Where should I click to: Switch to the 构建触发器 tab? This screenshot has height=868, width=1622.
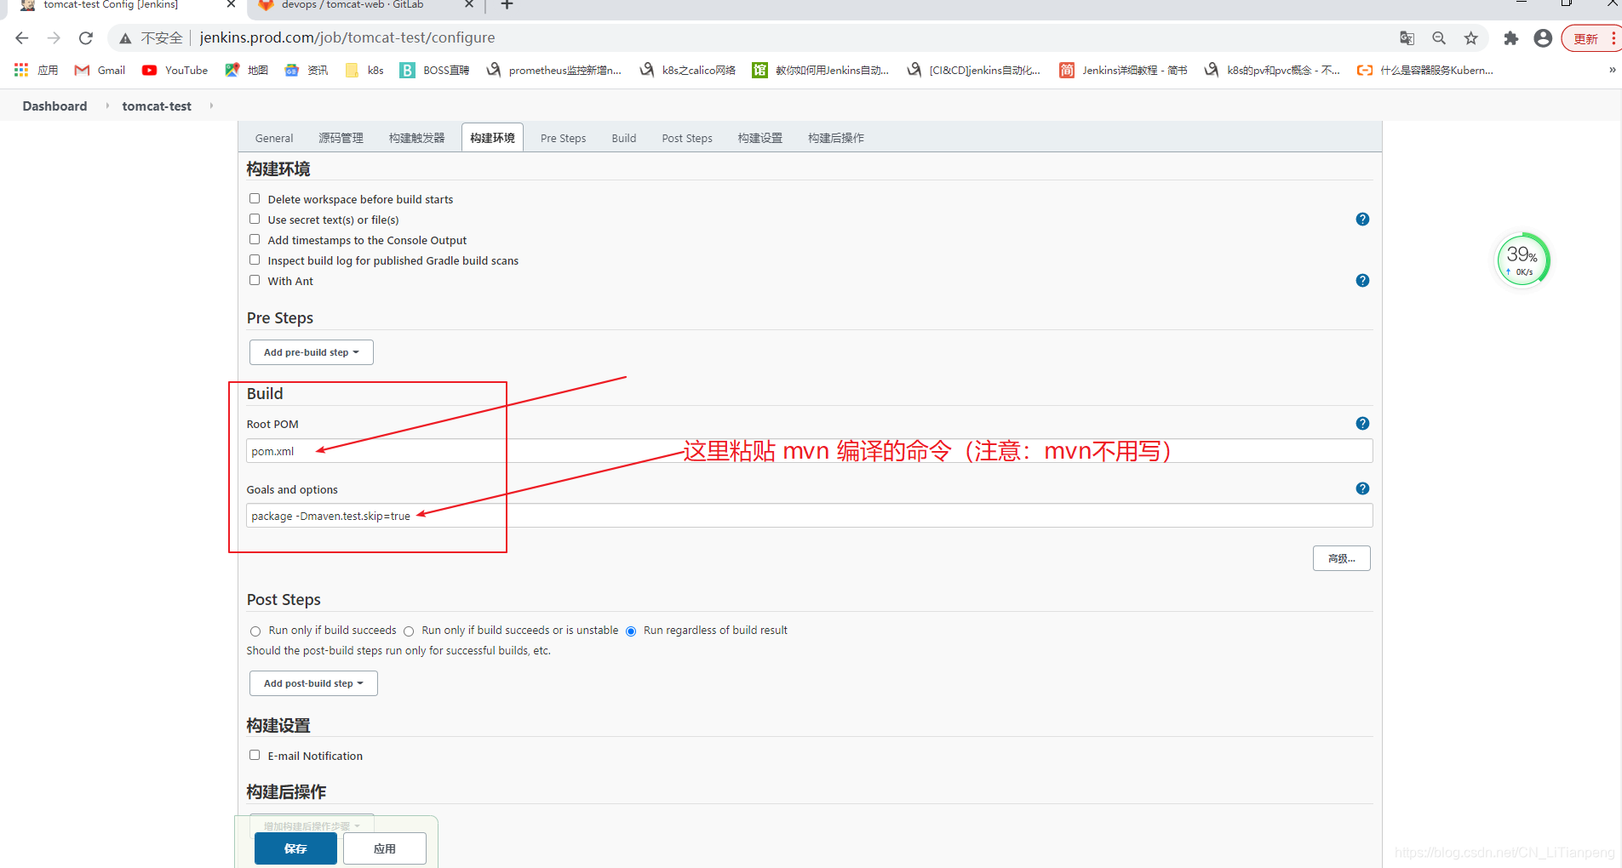(x=416, y=138)
